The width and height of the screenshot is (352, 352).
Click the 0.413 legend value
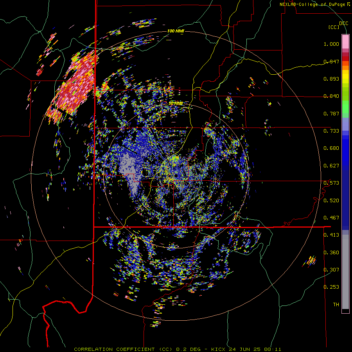coord(331,235)
